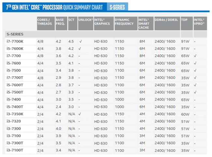Click the i7-7700T processor name
Screen dimensions: 212x157
coord(15,78)
